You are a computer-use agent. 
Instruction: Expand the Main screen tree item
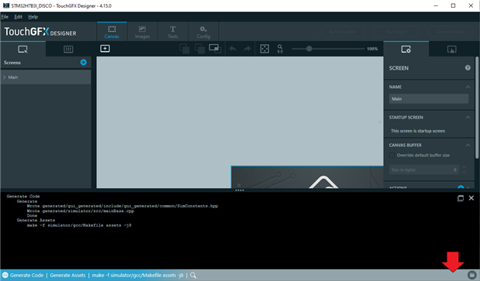point(5,77)
